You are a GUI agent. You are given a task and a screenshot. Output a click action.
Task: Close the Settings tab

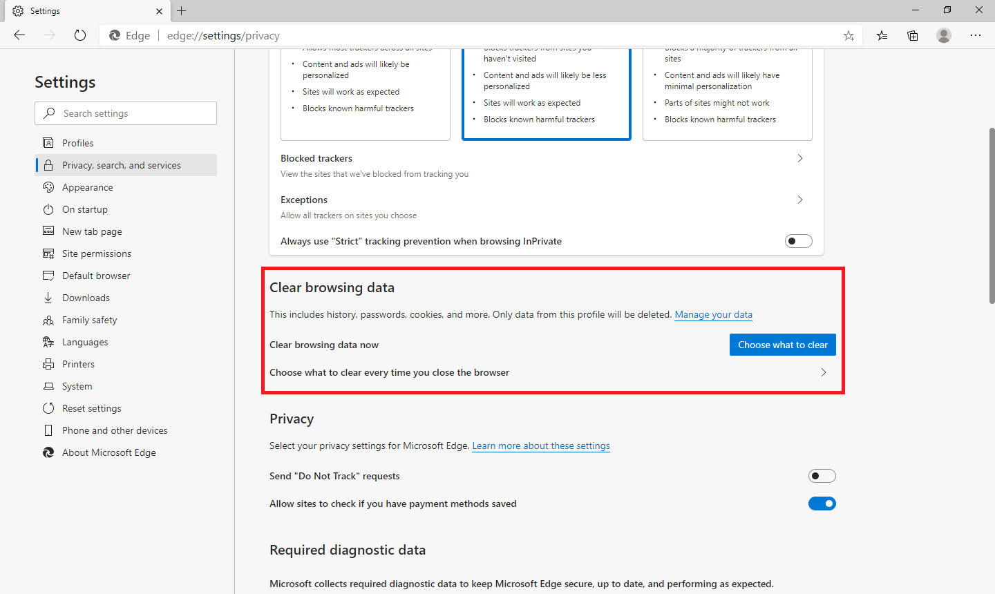coord(159,11)
